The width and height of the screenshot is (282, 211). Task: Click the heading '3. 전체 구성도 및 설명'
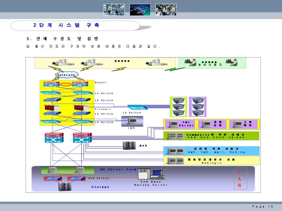62,38
